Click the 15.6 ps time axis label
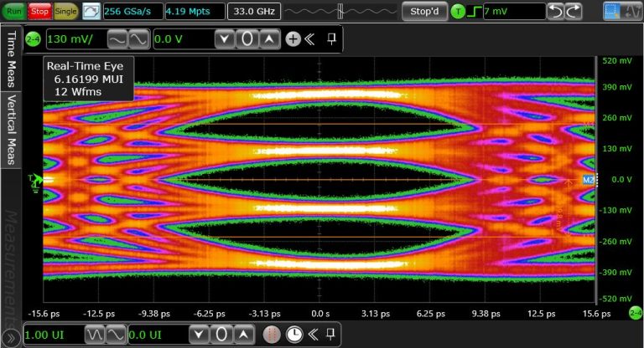 click(597, 314)
